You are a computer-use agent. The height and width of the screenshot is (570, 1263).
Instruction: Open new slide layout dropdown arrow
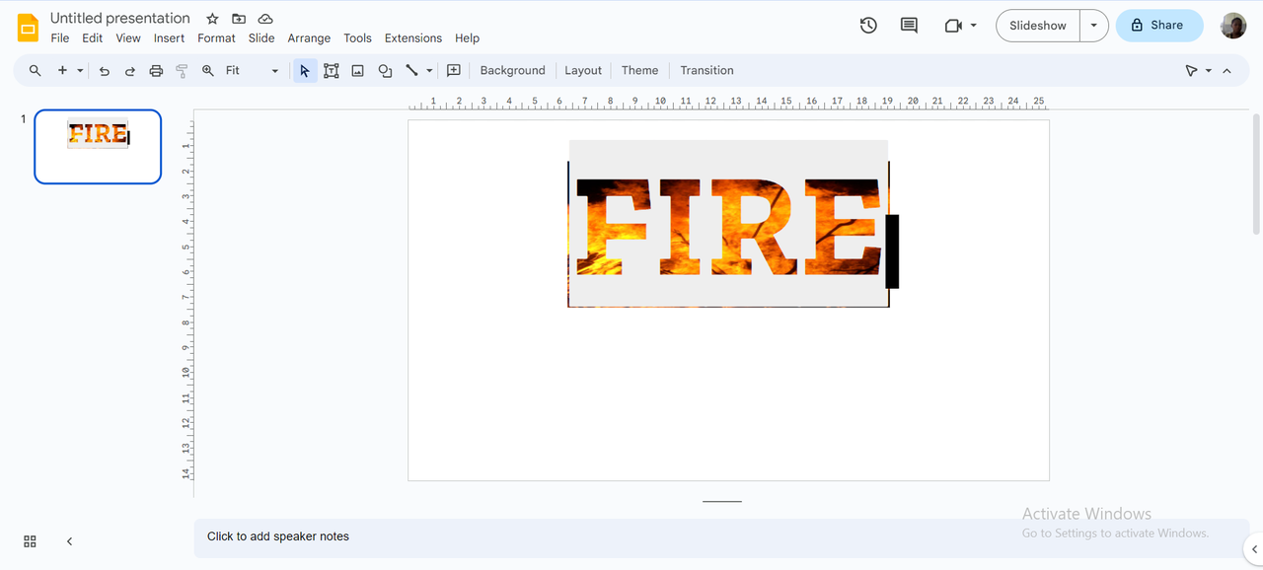[79, 71]
